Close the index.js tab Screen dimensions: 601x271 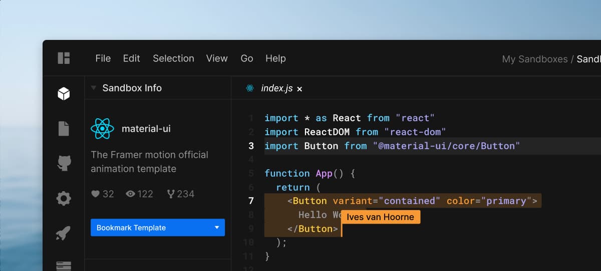[x=299, y=89]
